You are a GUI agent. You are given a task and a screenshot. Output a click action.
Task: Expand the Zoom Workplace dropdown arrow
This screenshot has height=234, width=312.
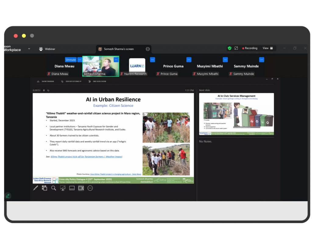pos(29,49)
